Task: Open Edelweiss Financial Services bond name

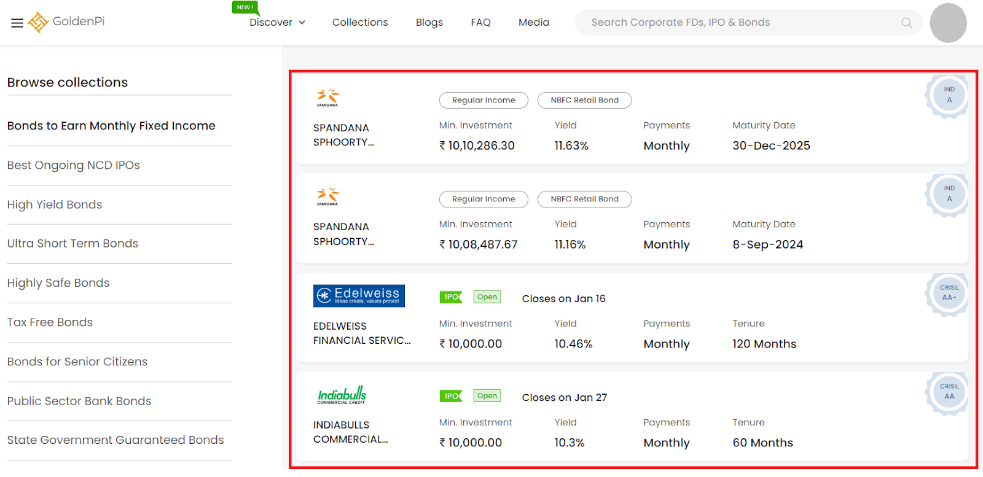Action: (362, 333)
